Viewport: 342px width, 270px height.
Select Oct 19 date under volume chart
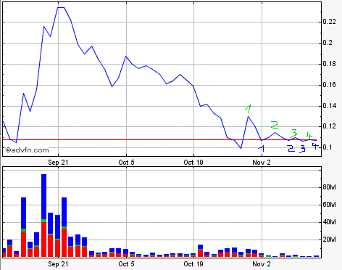pos(193,264)
